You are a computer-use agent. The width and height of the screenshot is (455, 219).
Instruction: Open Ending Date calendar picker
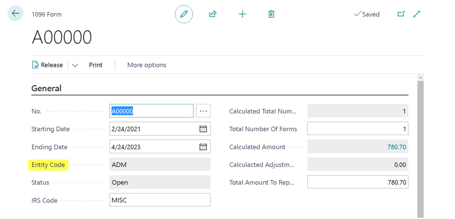(203, 147)
